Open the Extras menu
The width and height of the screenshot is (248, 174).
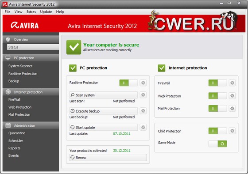(31, 12)
